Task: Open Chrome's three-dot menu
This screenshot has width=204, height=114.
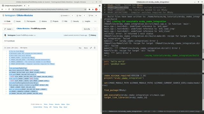Action: coord(100,9)
